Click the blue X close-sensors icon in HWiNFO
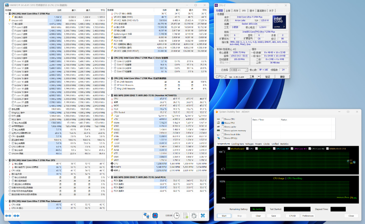365x224 pixels. tap(203, 216)
